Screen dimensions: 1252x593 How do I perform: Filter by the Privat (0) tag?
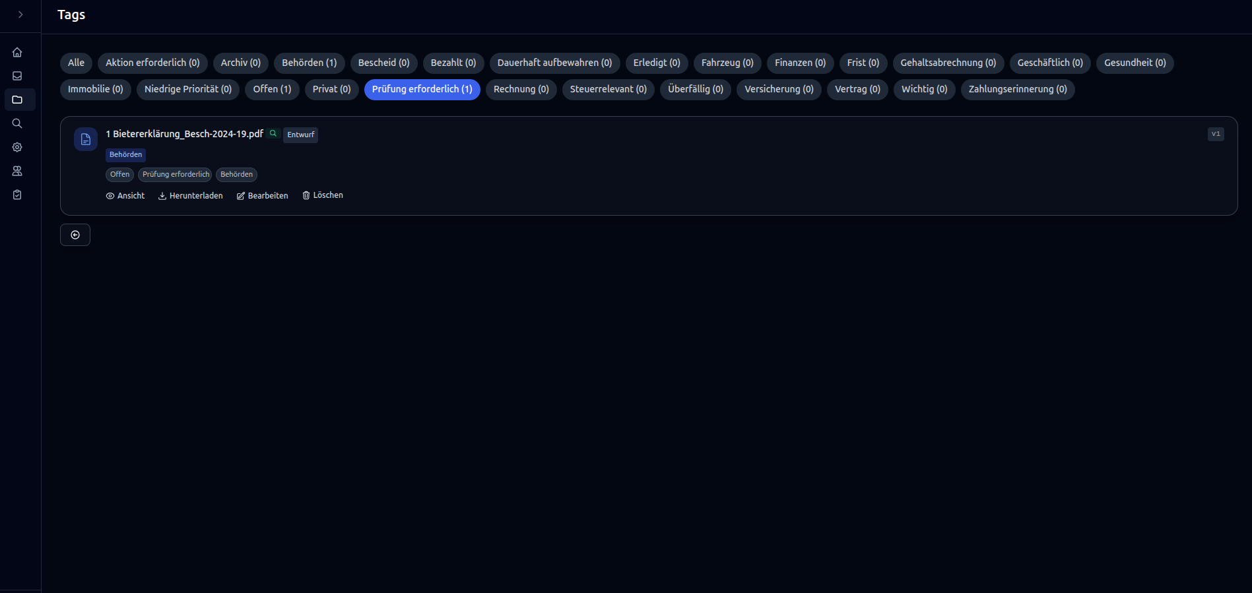pyautogui.click(x=332, y=89)
